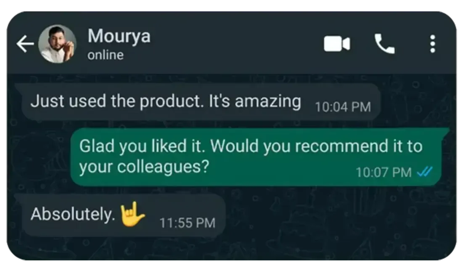Click the empty chat wallpaper area
Image resolution: width=463 pixels, height=268 pixels.
coord(339,225)
